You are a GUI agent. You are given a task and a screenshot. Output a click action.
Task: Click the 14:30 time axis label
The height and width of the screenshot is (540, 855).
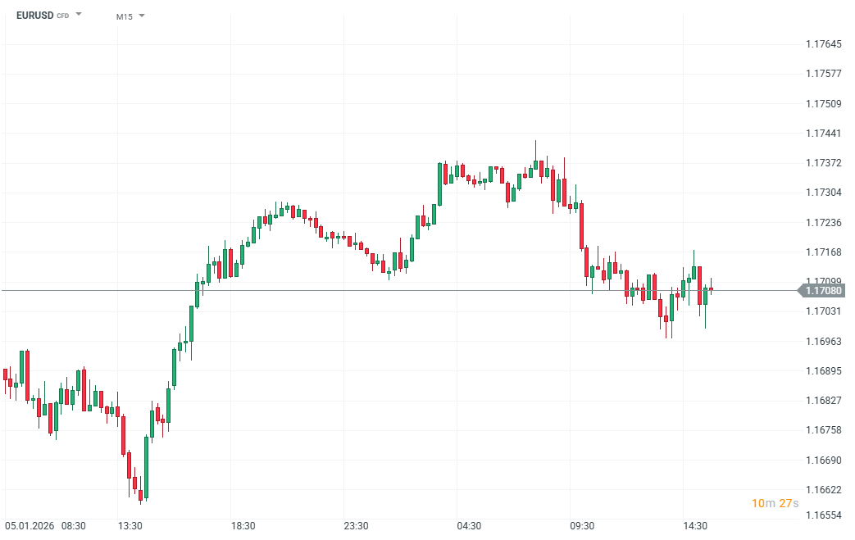pos(695,525)
